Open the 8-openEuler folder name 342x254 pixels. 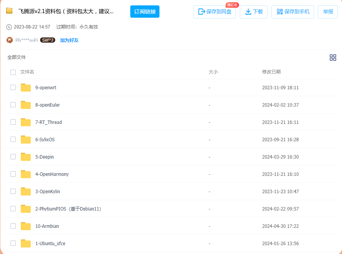click(48, 105)
